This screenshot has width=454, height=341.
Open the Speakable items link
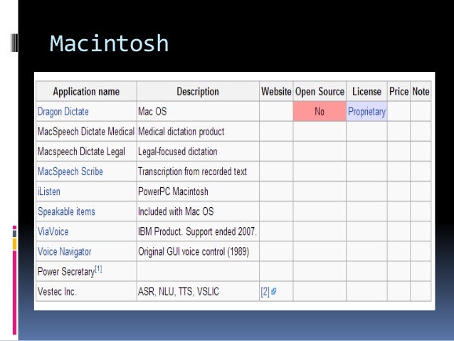[x=66, y=211]
